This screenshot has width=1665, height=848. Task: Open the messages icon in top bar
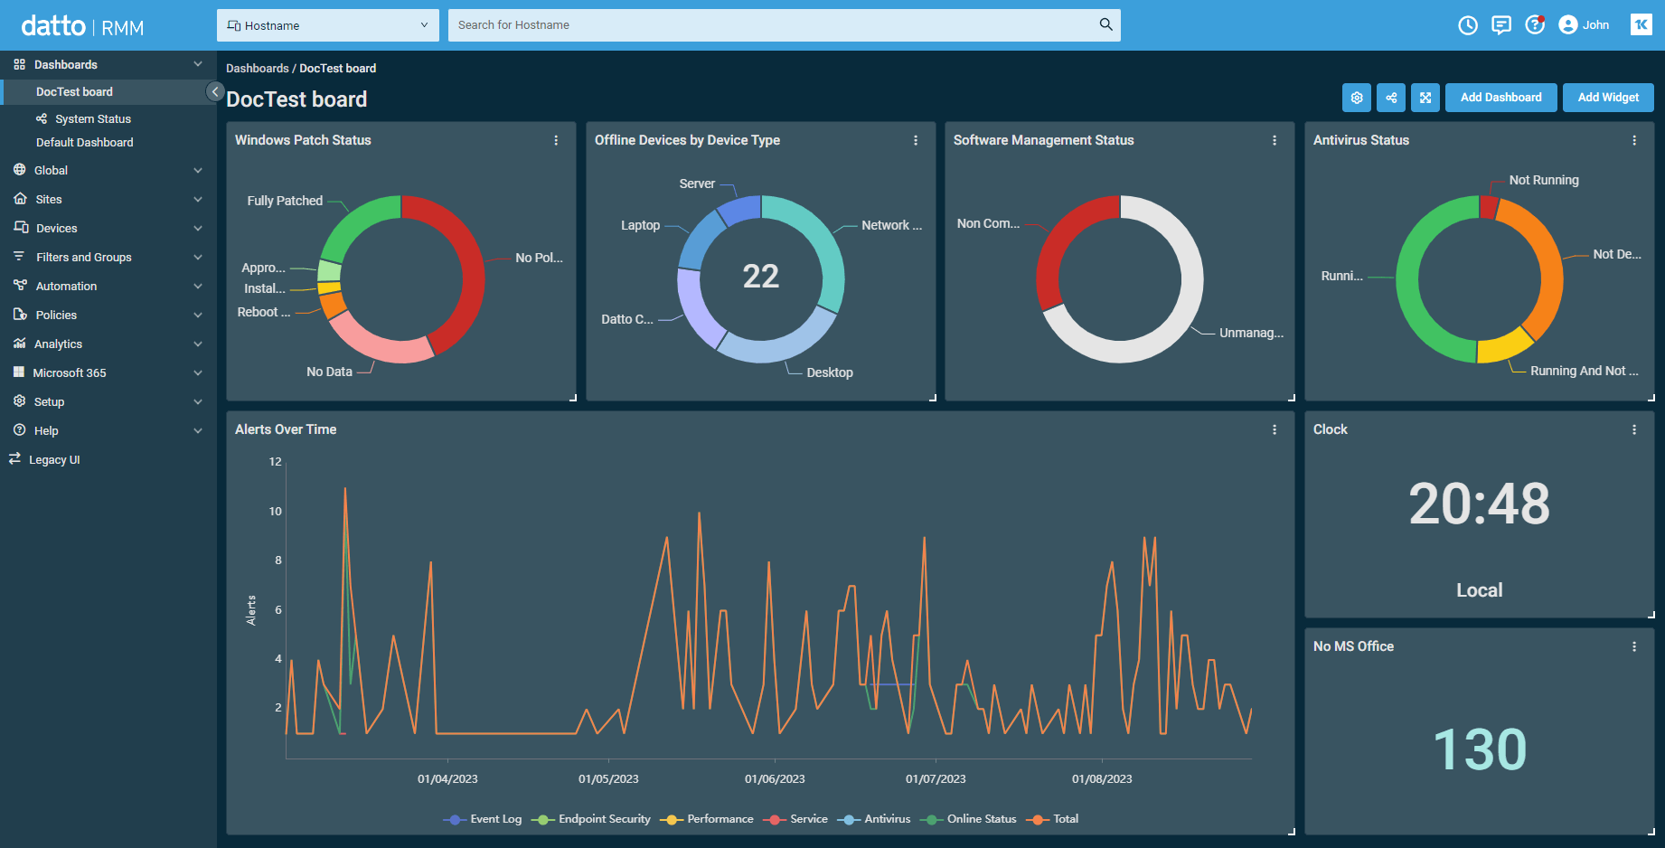1501,24
